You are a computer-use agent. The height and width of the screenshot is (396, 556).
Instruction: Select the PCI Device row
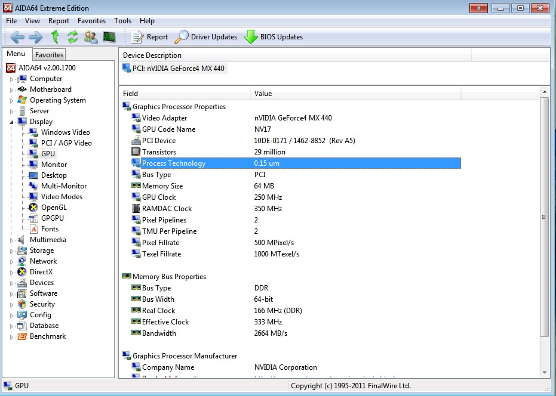[x=296, y=141]
